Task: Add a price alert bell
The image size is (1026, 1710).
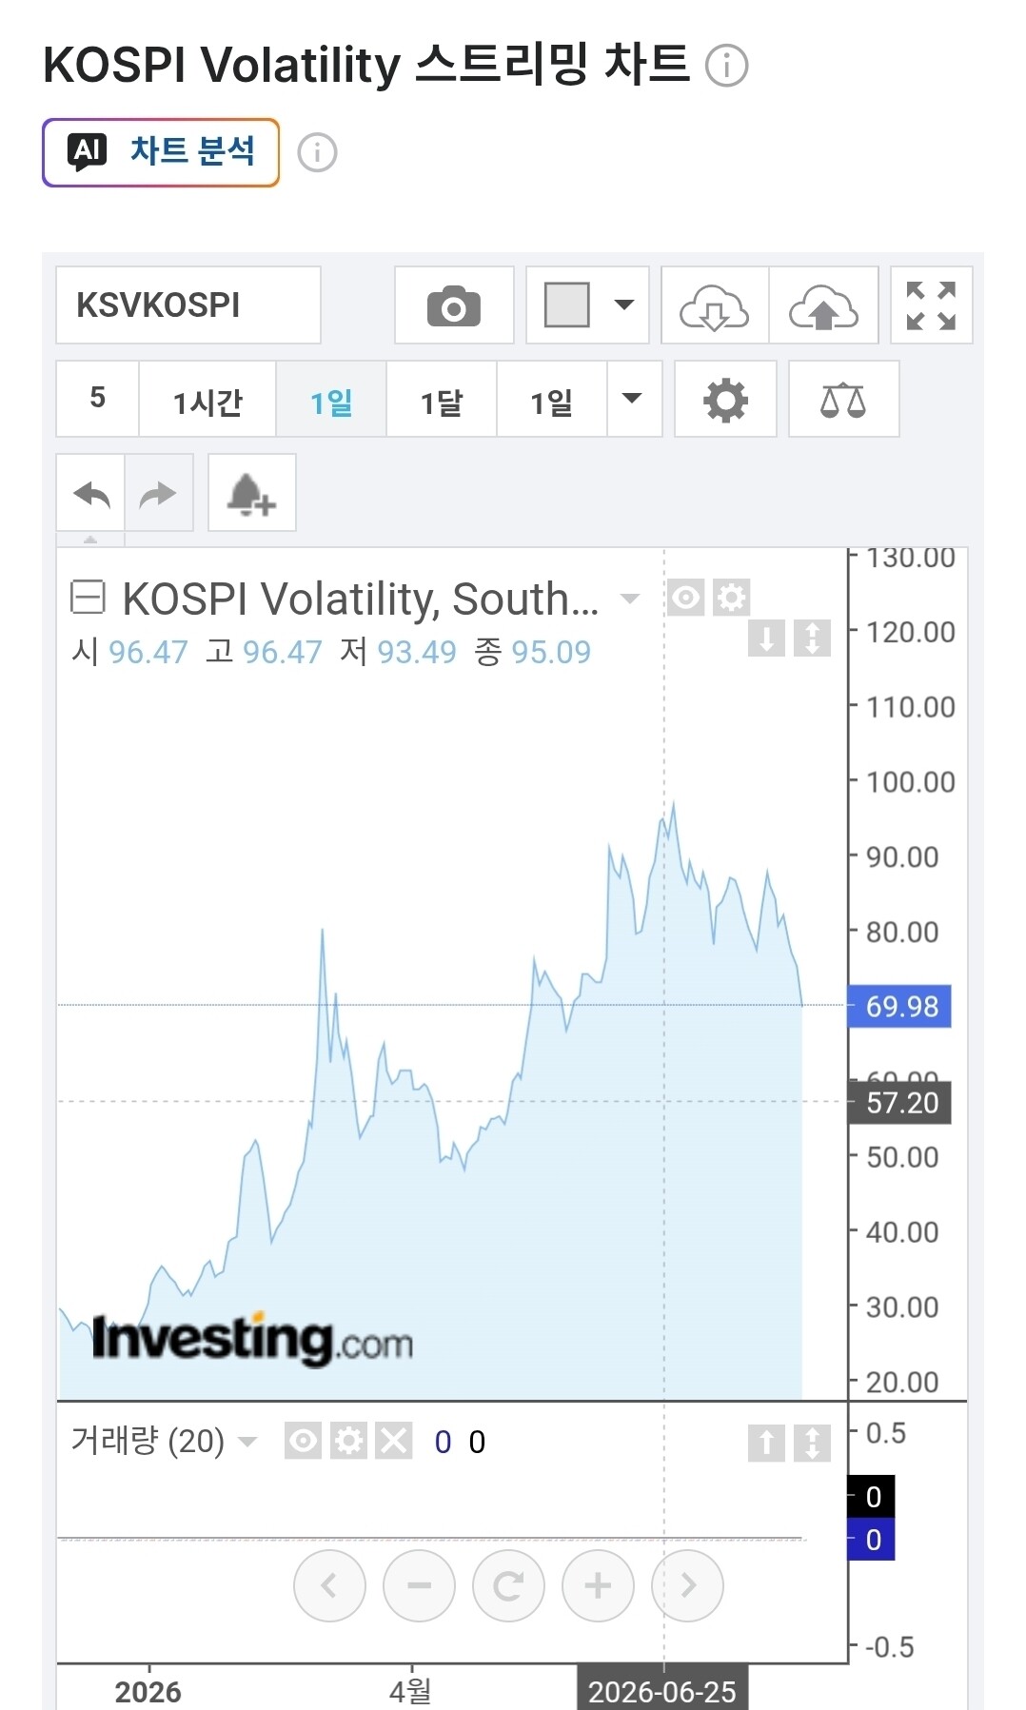Action: click(251, 494)
